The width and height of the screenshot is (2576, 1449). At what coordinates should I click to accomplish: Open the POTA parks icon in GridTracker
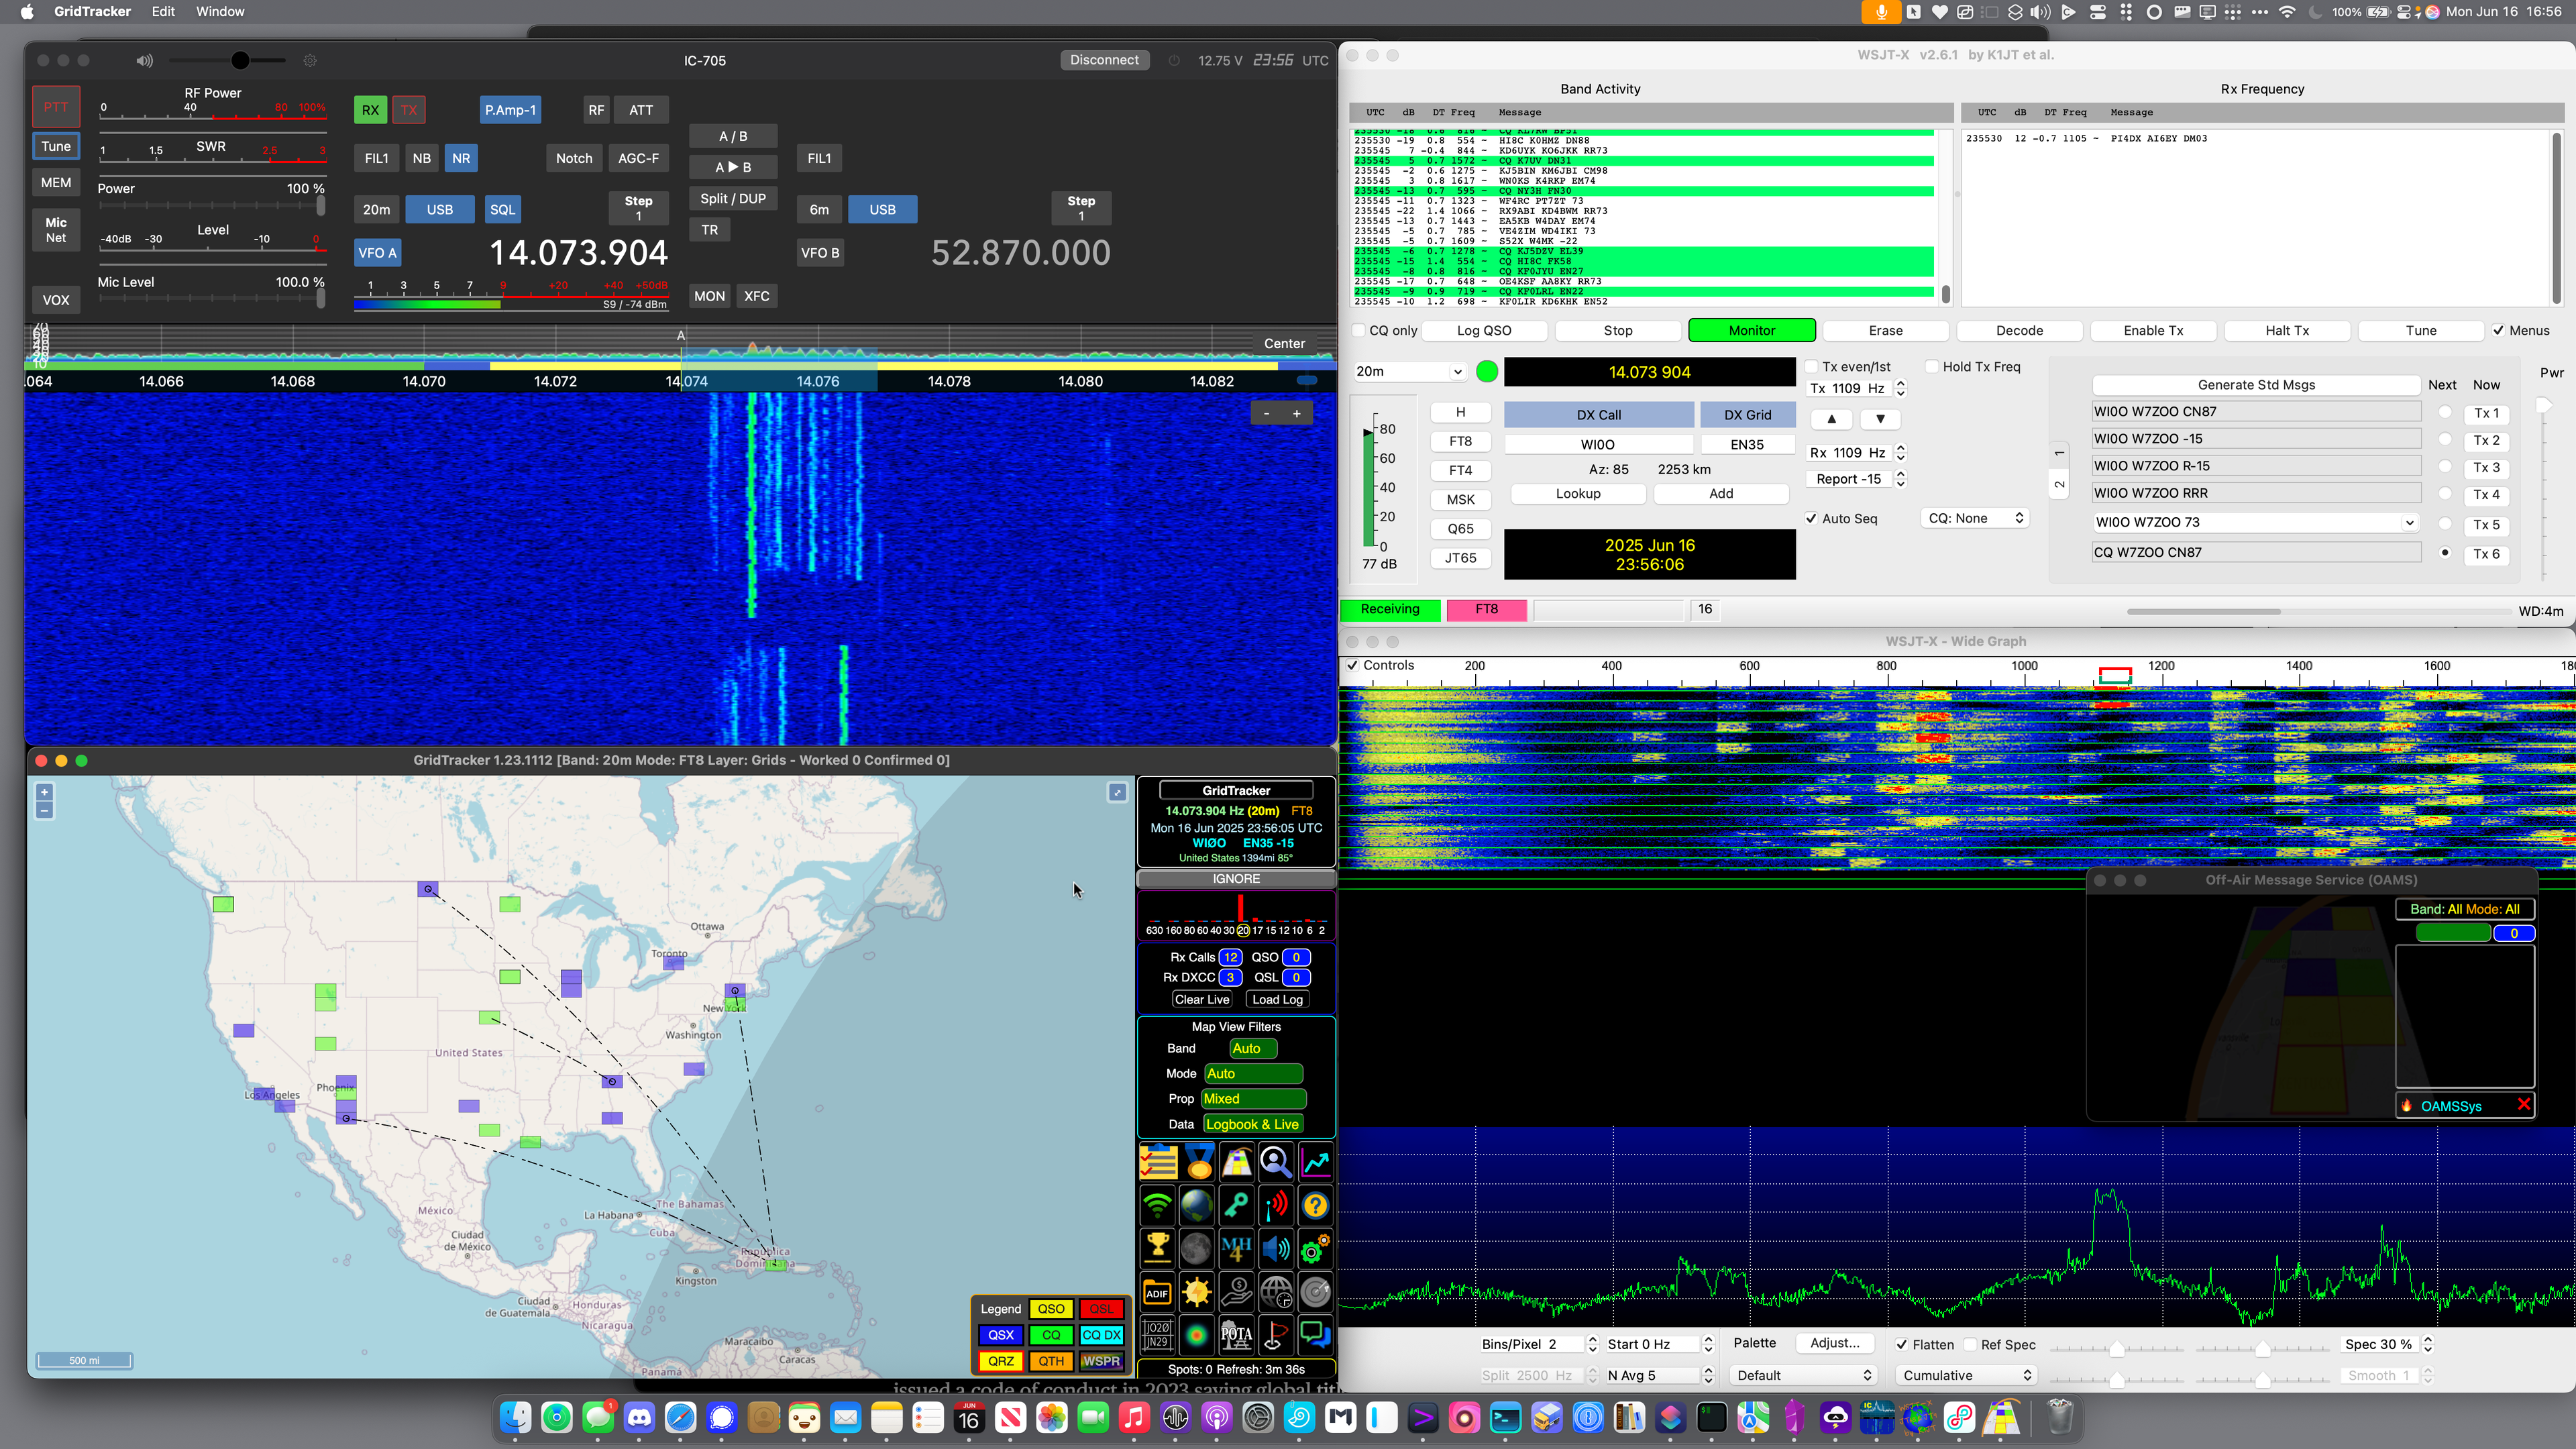coord(1237,1335)
